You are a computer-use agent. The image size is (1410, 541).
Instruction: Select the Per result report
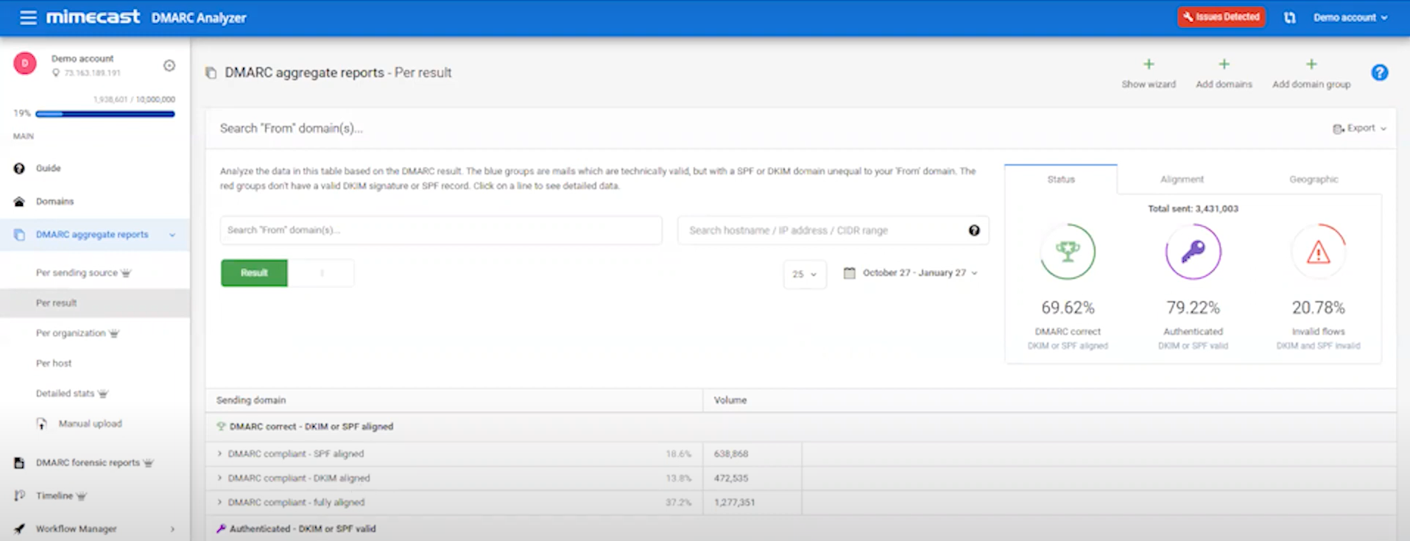point(56,303)
